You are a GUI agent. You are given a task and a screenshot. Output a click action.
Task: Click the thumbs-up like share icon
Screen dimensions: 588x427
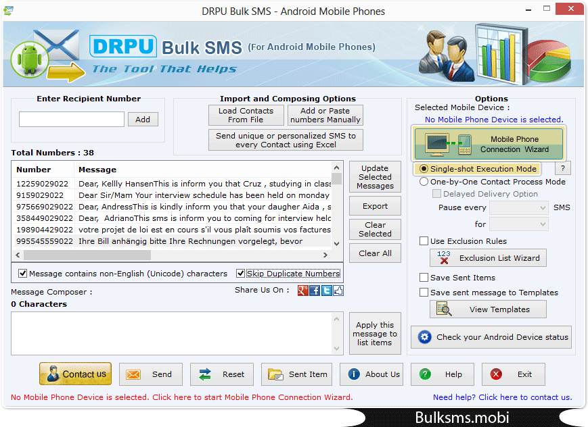pyautogui.click(x=338, y=291)
